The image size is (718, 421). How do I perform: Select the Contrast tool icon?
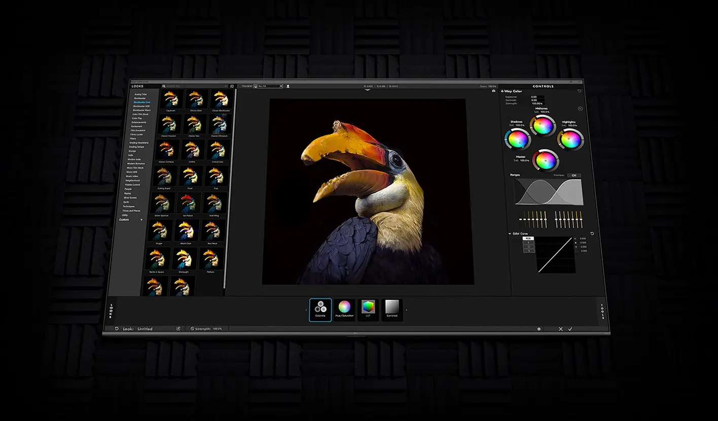(x=392, y=309)
